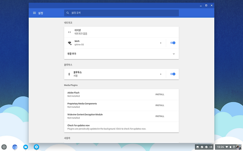243x151 pixels.
Task: Click the Bluetooth symbol icon
Action: pos(69,74)
